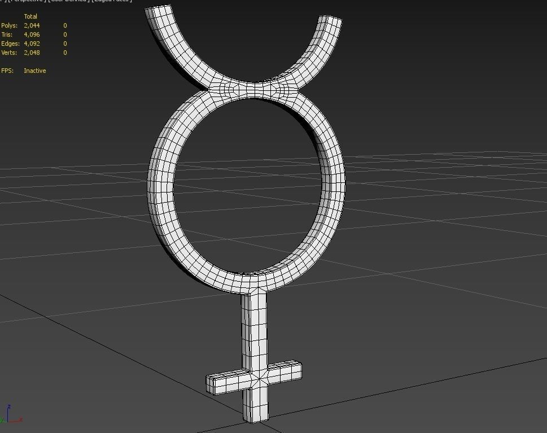Click the XYZ axis tripod gizmo
The width and height of the screenshot is (547, 433).
coord(11,414)
